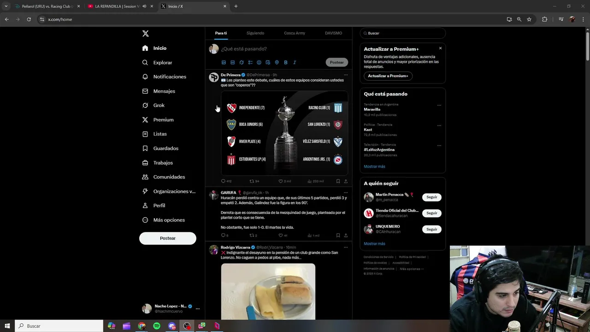This screenshot has height=332, width=590.
Task: Share the De Primera post
Action: (x=346, y=181)
